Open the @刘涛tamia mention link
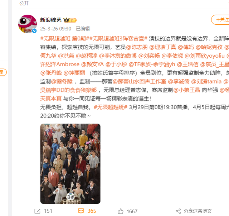229x216 pixels. point(206,82)
